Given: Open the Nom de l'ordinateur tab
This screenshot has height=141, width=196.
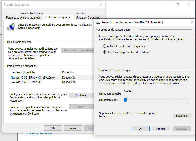Looking at the screenshot, I should click(32, 13).
